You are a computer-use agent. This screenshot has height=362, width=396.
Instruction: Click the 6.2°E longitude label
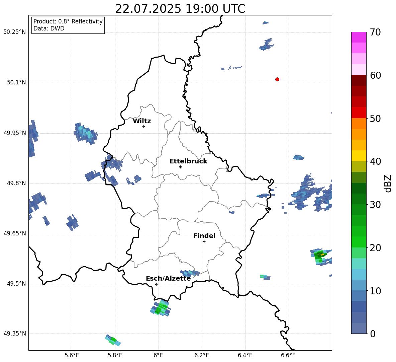pyautogui.click(x=202, y=355)
